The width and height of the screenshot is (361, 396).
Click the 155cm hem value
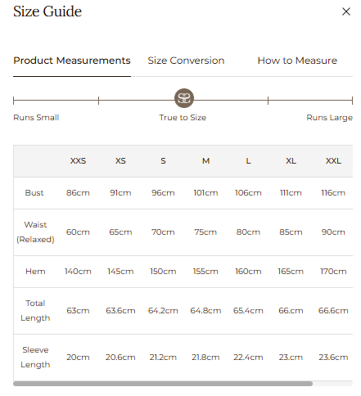[205, 272]
